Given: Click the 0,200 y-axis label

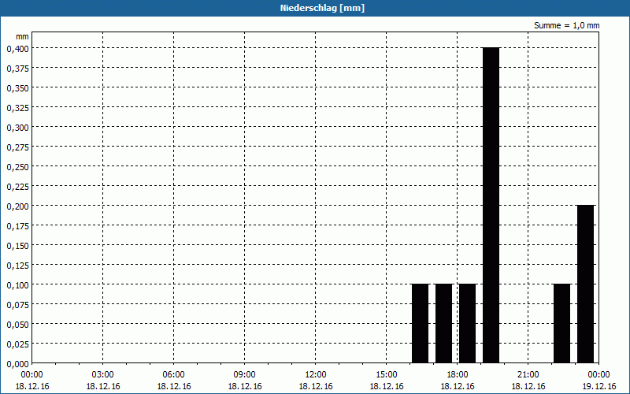Looking at the screenshot, I should pyautogui.click(x=17, y=206).
